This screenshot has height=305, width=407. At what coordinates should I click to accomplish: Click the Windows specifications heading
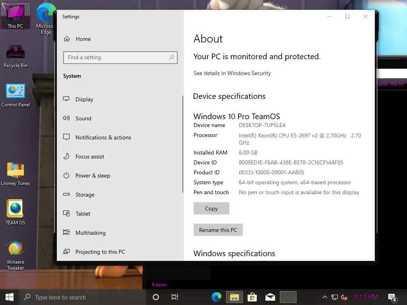234,253
